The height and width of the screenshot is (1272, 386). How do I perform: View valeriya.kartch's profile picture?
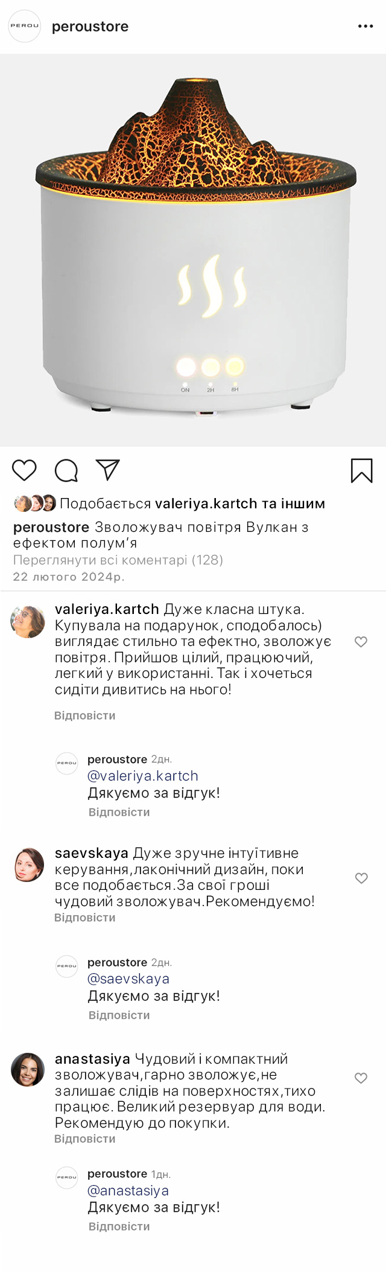click(x=28, y=621)
